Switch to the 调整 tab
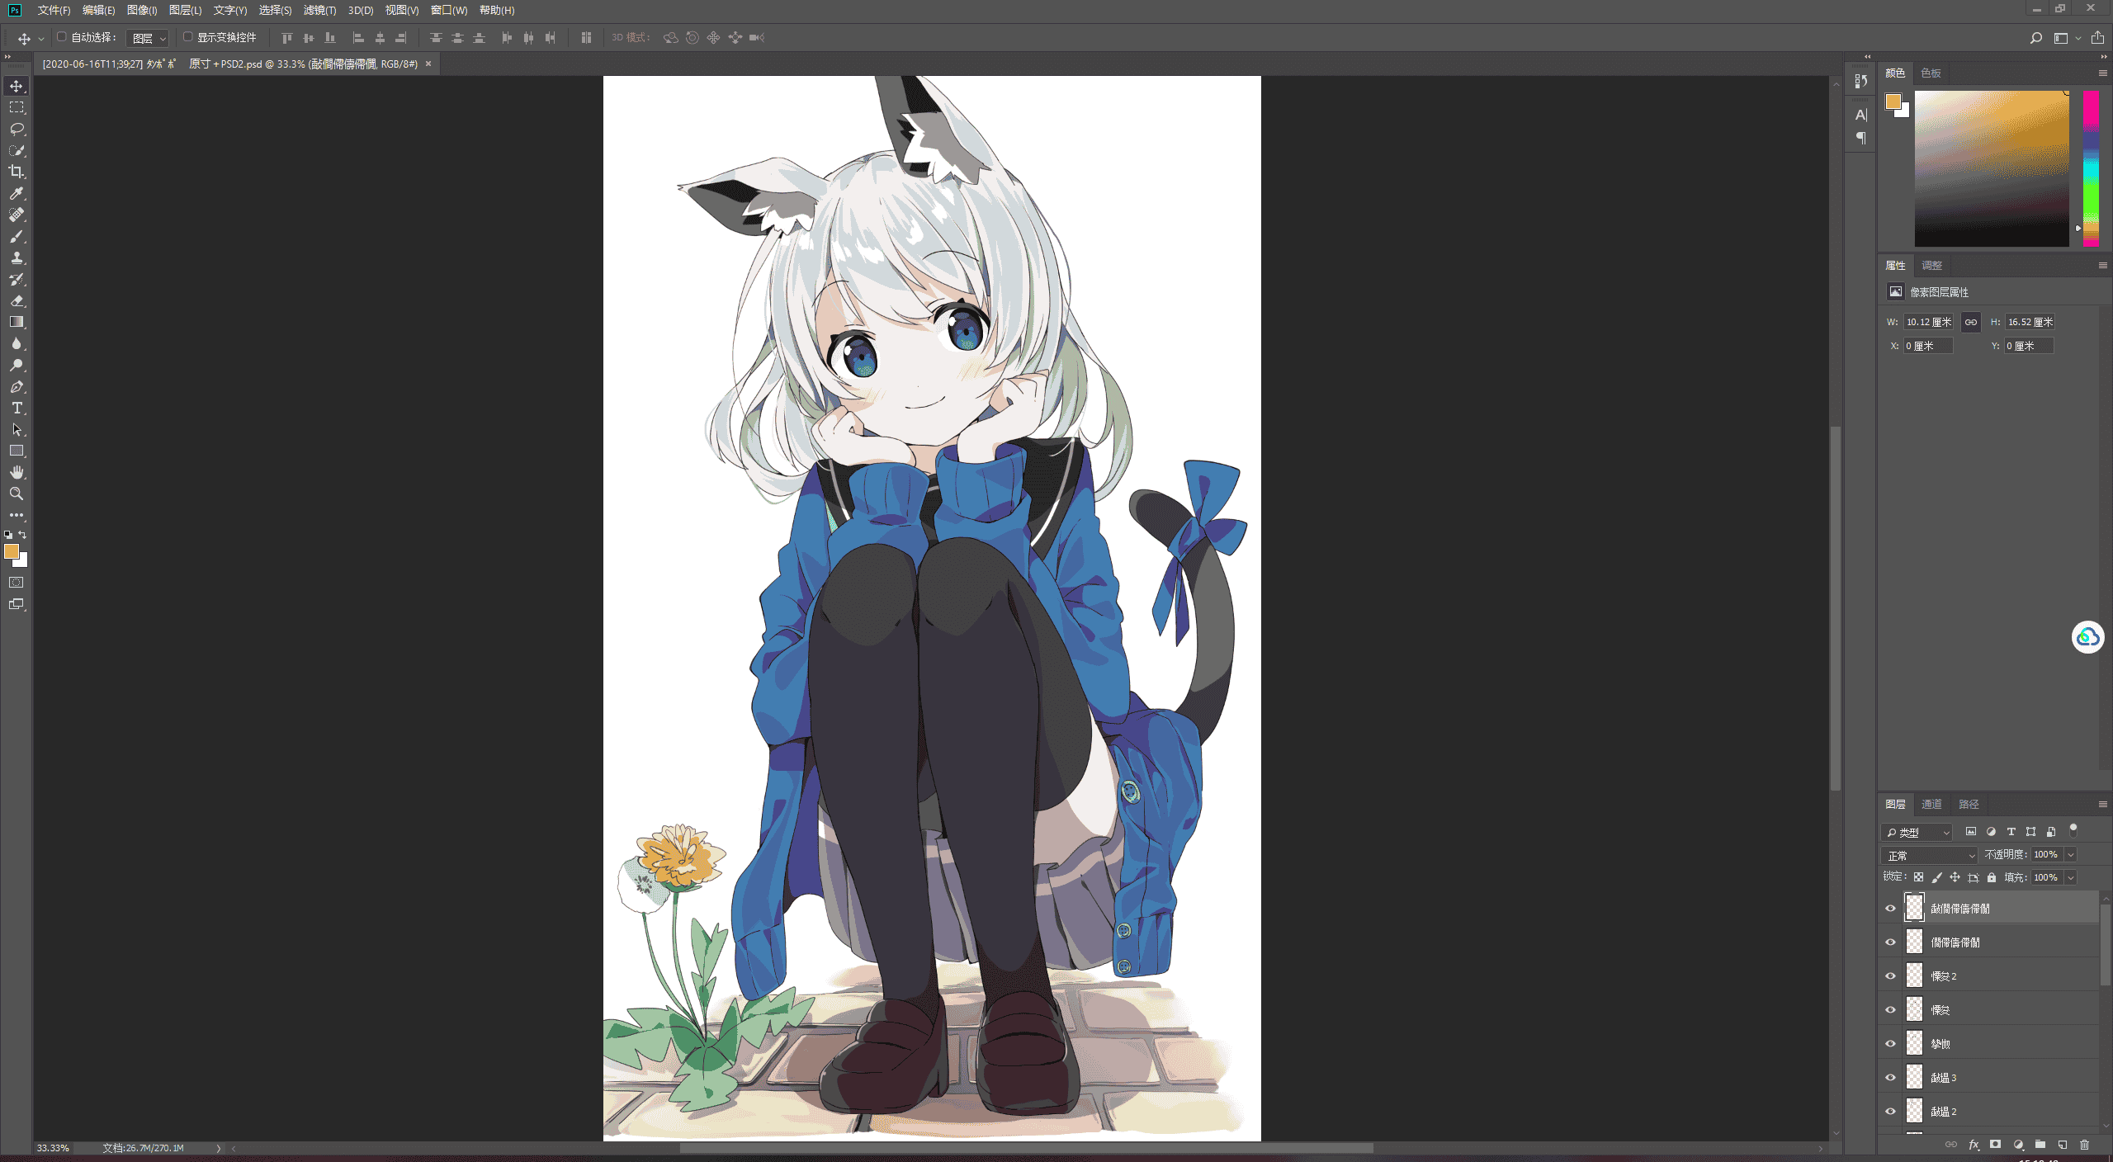The image size is (2113, 1162). pos(1931,266)
